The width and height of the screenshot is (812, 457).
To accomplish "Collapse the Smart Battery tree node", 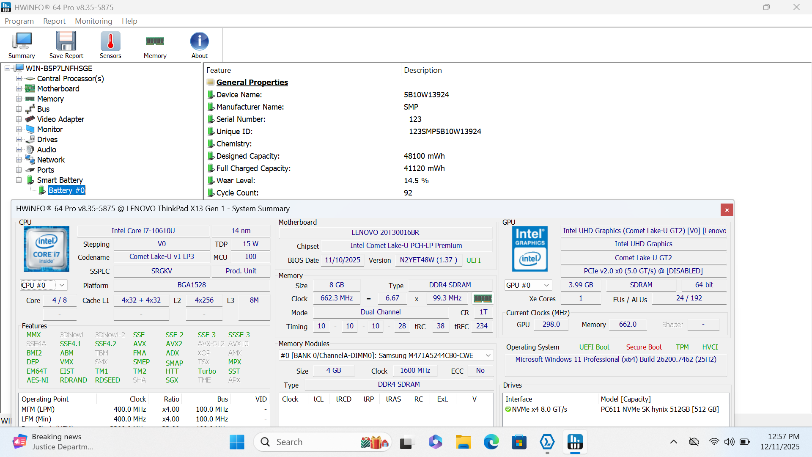I will pyautogui.click(x=19, y=180).
